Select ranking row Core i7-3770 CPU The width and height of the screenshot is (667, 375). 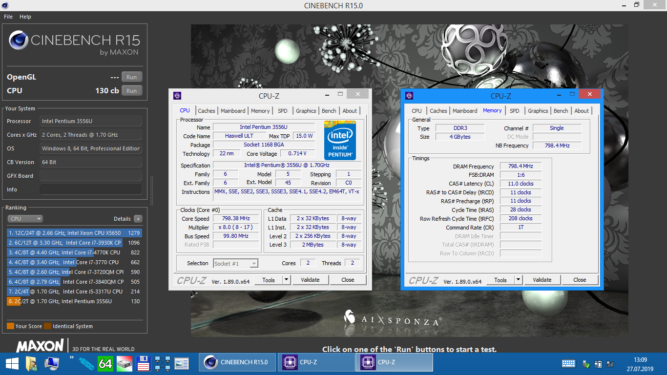click(75, 262)
